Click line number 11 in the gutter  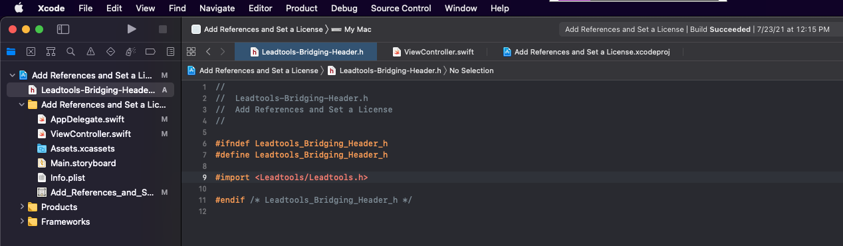[203, 200]
